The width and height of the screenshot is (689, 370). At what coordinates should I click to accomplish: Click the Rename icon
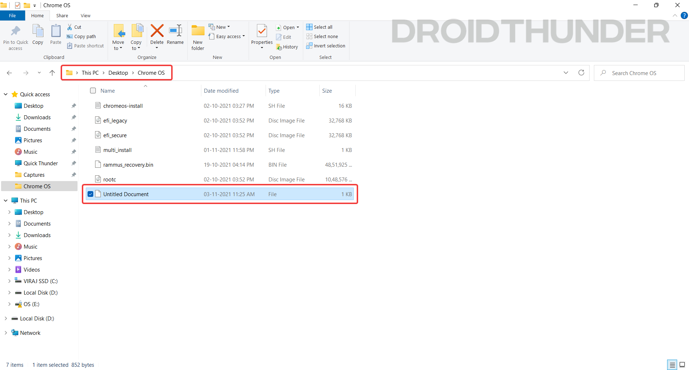click(175, 31)
